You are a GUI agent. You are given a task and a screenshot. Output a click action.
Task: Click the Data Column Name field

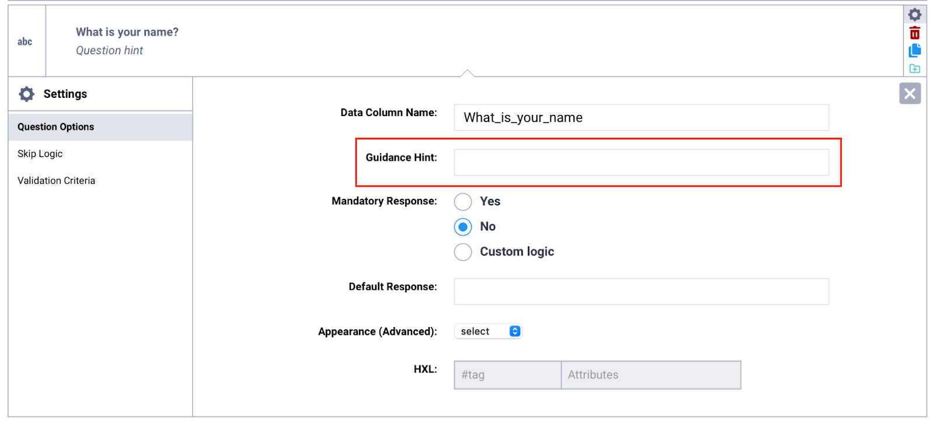tap(641, 118)
